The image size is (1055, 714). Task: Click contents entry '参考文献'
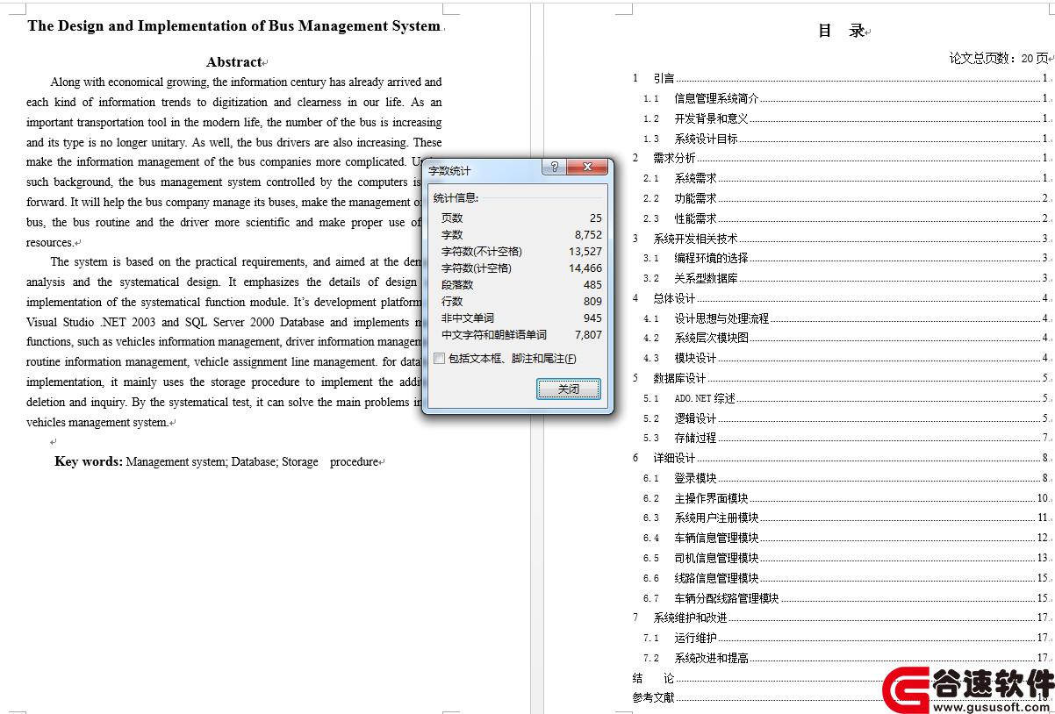[841, 697]
